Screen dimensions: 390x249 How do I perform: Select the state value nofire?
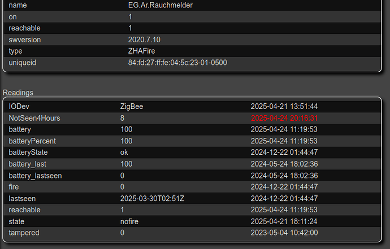click(129, 221)
